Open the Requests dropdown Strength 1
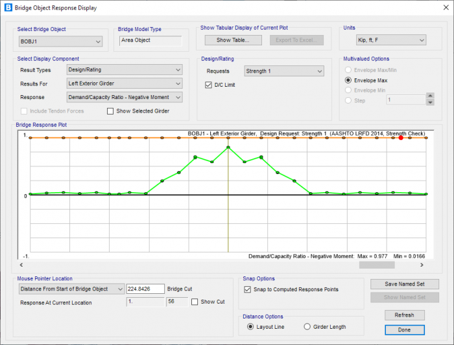The width and height of the screenshot is (454, 345). coord(284,71)
